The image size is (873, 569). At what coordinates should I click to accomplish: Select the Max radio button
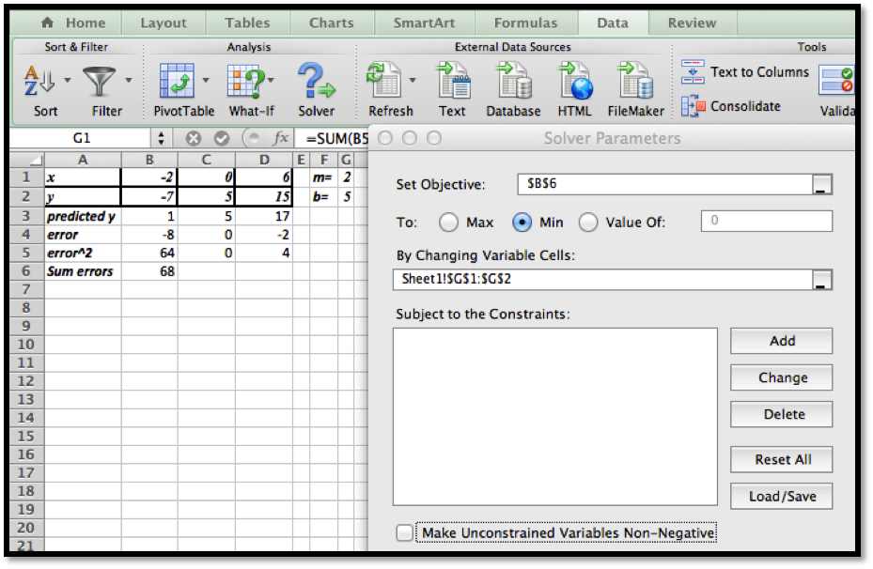(x=449, y=223)
